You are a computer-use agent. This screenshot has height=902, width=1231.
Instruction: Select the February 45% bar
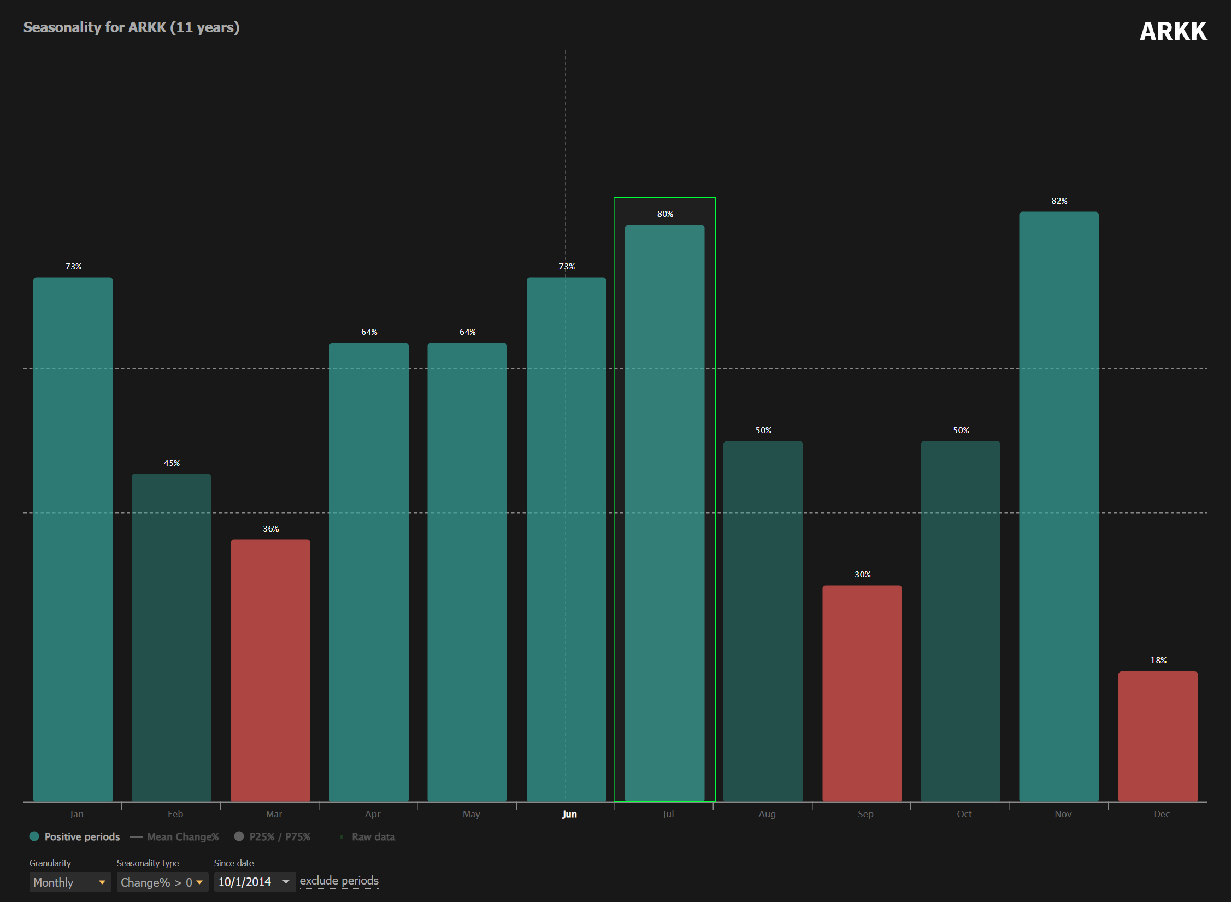[x=172, y=638]
